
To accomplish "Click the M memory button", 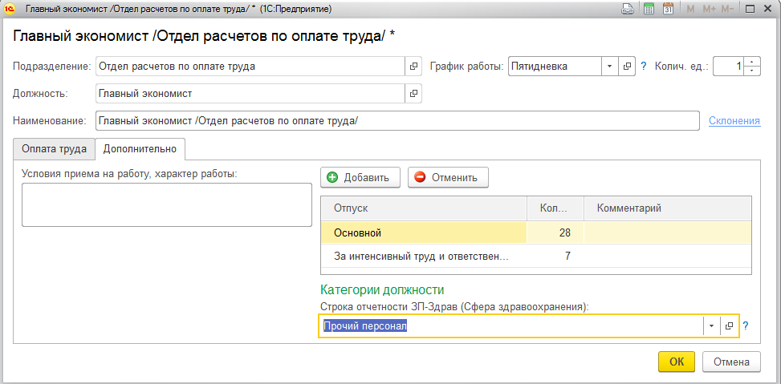I will (690, 9).
